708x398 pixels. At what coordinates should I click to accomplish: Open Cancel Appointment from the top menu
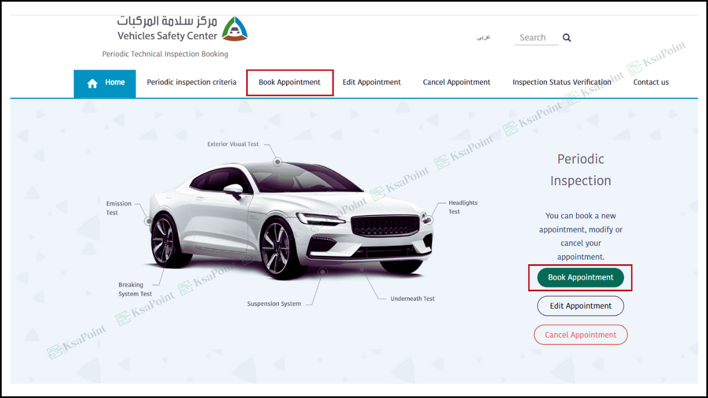pos(456,82)
